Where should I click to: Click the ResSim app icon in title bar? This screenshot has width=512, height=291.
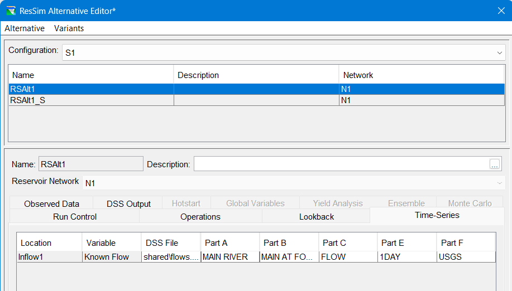click(x=10, y=11)
